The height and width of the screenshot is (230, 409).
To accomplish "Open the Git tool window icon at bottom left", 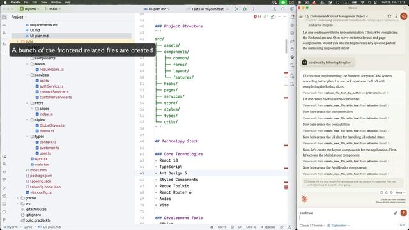I will (4, 220).
